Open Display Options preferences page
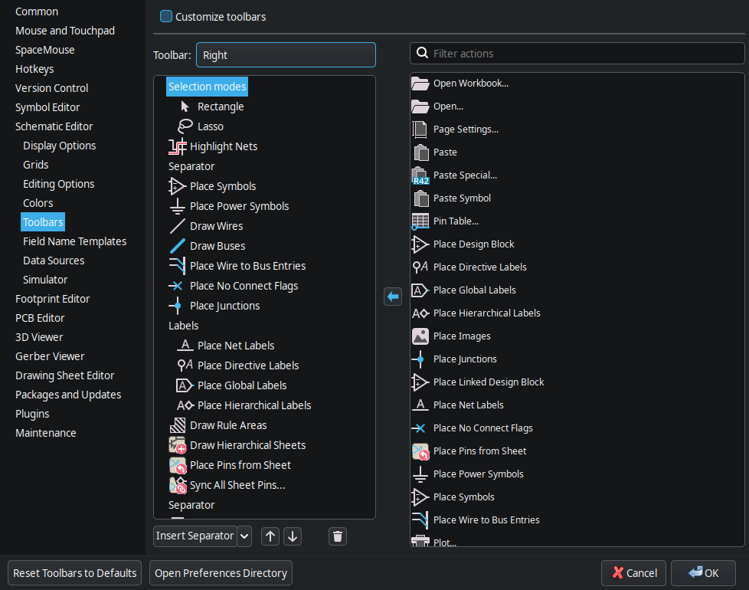The width and height of the screenshot is (749, 590). click(59, 146)
